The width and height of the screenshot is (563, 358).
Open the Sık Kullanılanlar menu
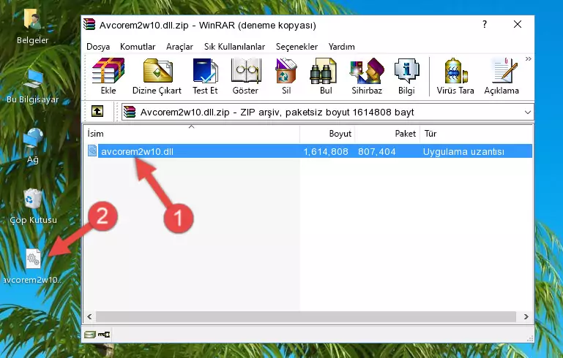point(234,47)
